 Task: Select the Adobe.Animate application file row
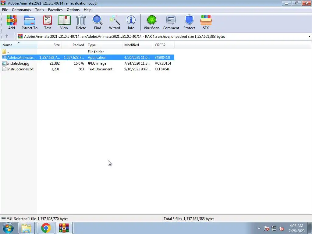(87, 58)
